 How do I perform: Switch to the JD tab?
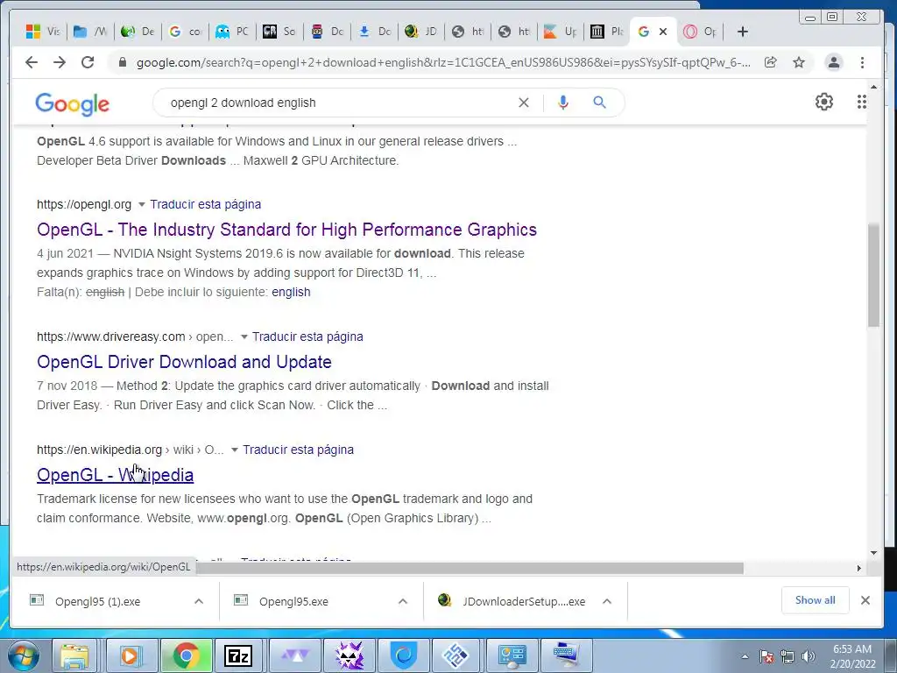pos(420,32)
